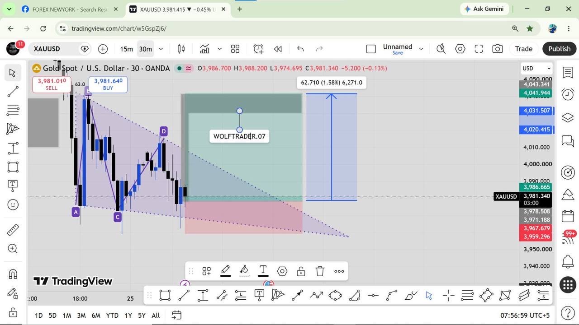Enter fullscreen mode on the chart

479,49
